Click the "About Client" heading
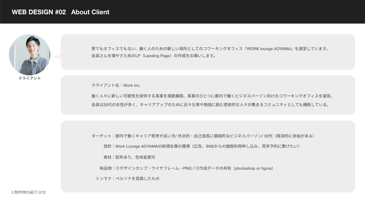Screen dimensions: 365x205 90,12
